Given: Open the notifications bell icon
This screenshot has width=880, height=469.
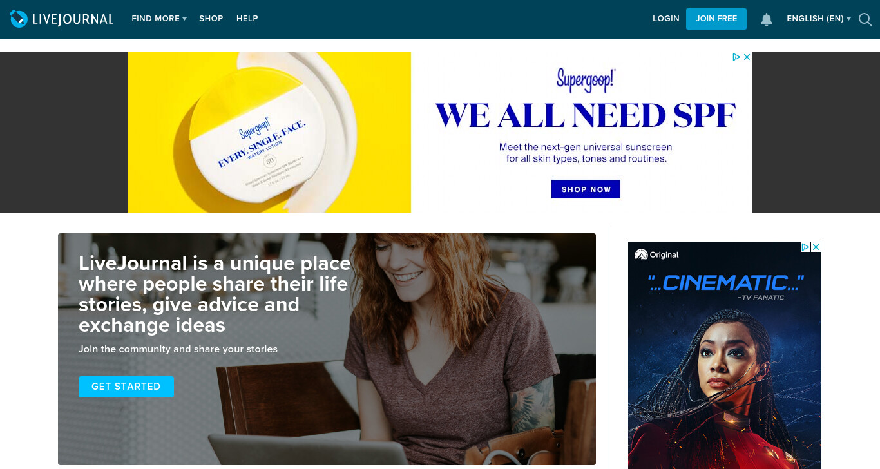Looking at the screenshot, I should 767,19.
